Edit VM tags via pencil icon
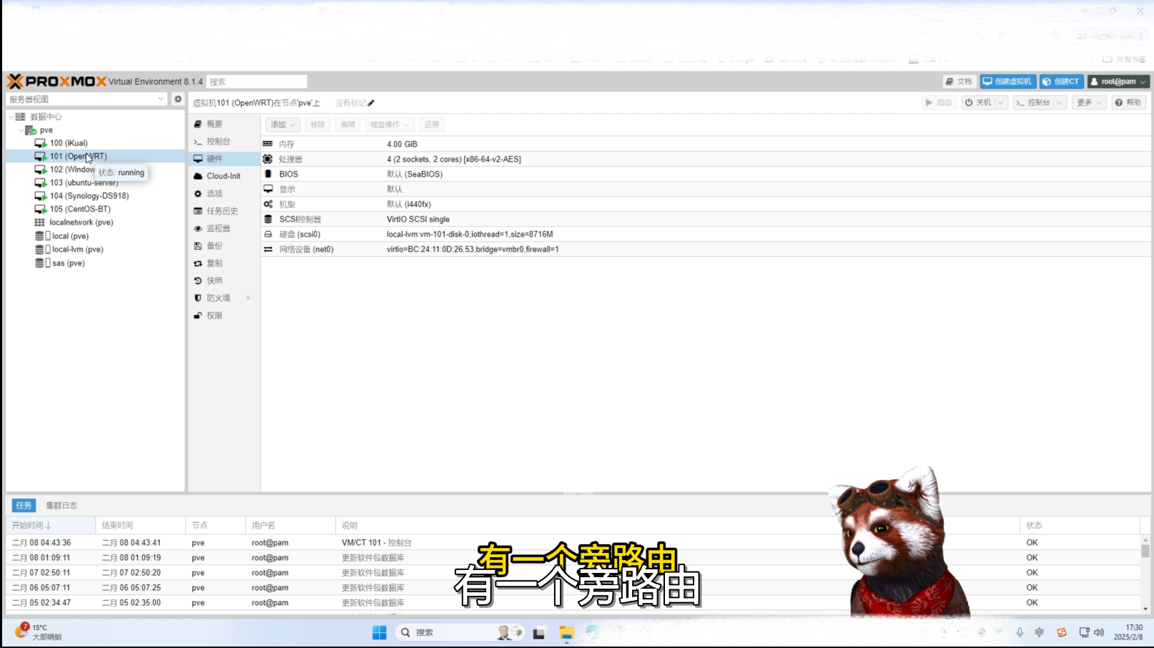 click(371, 103)
